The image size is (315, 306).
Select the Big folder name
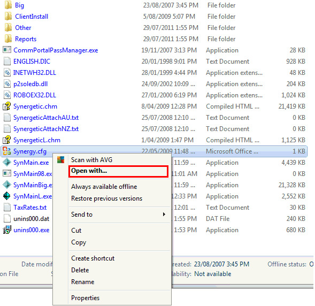tap(19, 6)
